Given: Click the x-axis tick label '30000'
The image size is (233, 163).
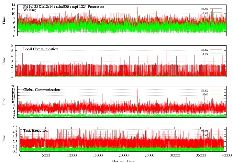Looking at the screenshot, I should (x=175, y=156).
